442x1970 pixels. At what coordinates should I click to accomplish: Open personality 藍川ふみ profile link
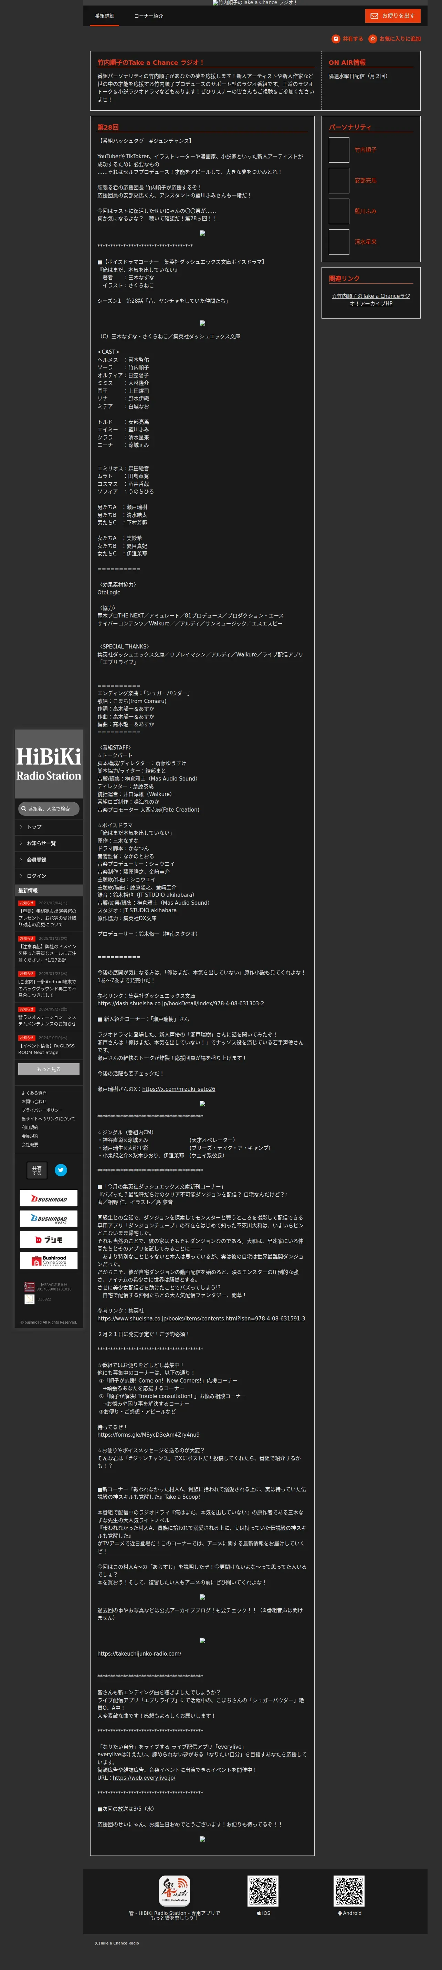pos(365,211)
